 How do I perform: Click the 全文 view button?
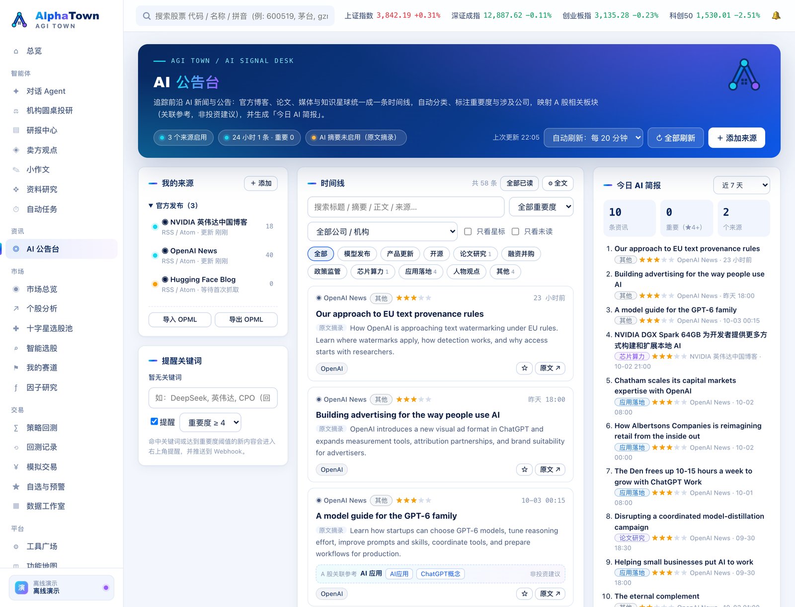(x=557, y=183)
